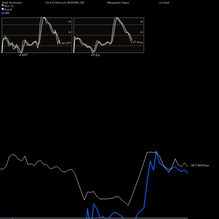This screenshot has height=219, width=219.
Task: Click the blue OBV legend swatch
Action: (x=3, y=13)
